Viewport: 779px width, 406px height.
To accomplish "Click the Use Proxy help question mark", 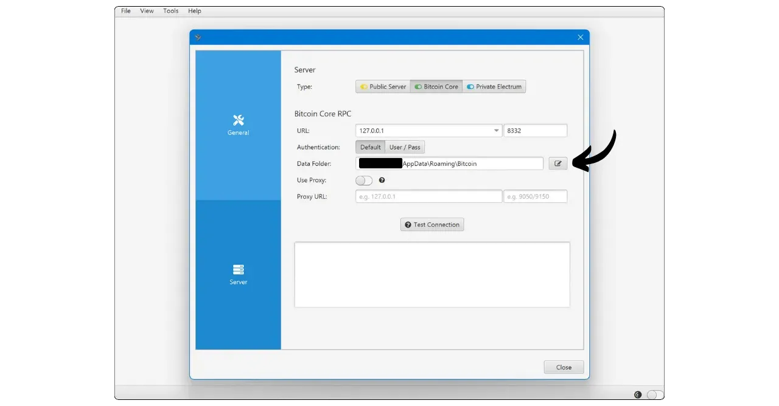I will tap(382, 181).
